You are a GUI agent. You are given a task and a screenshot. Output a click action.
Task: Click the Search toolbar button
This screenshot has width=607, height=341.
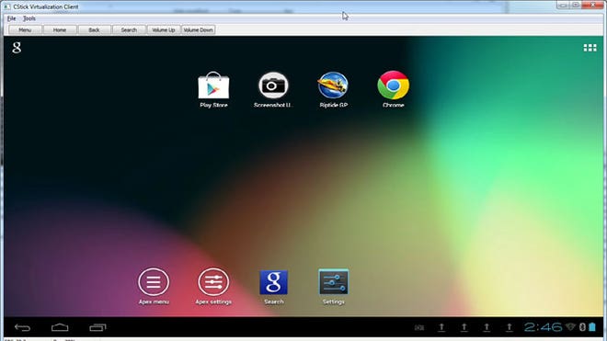pos(129,29)
